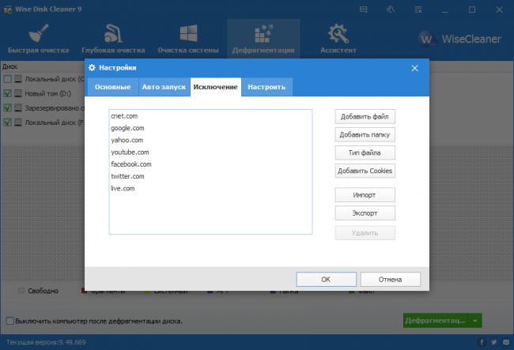The image size is (514, 350).
Task: Open Быстрая очистка quick clean section
Action: tap(39, 39)
